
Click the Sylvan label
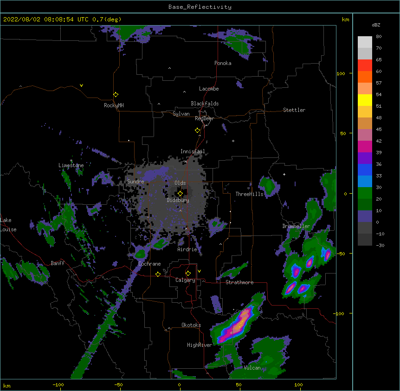181,114
